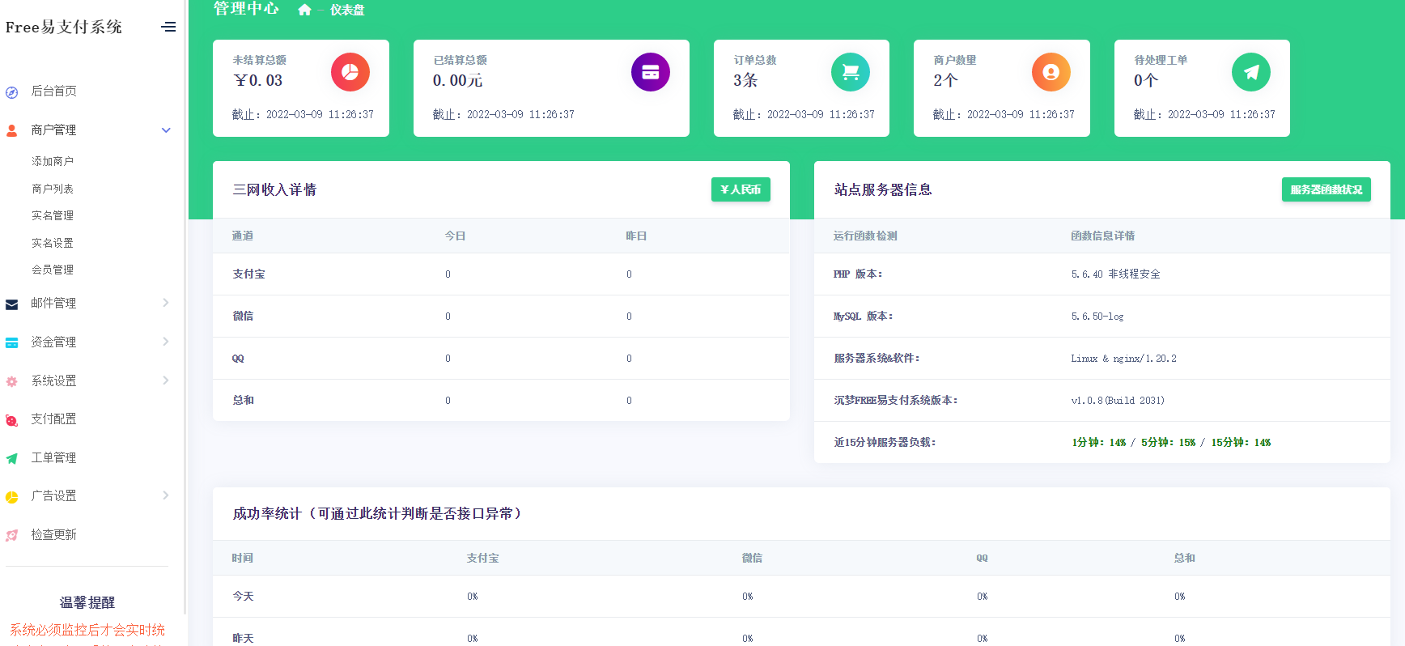
Task: Click the 3条 order count value
Action: point(745,80)
